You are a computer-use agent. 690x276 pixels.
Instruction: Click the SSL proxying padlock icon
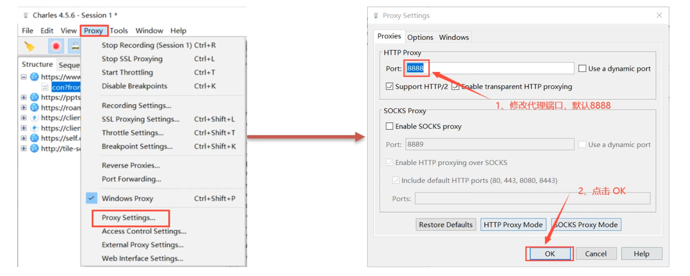point(75,46)
